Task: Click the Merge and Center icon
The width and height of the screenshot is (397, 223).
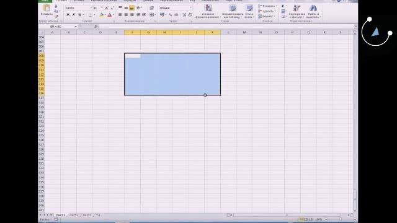Action: [x=151, y=15]
